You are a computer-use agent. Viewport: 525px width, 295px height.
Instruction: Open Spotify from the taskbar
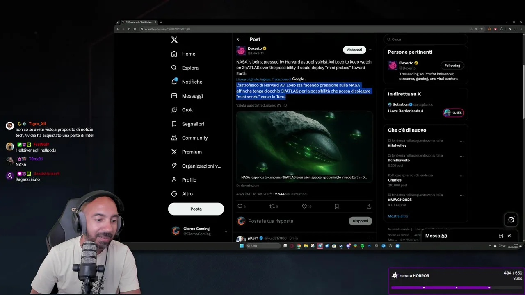click(x=363, y=246)
